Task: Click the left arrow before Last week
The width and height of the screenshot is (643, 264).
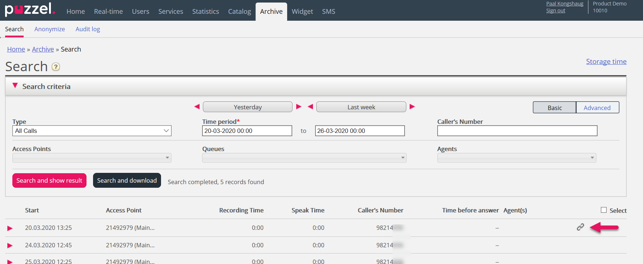Action: coord(310,107)
